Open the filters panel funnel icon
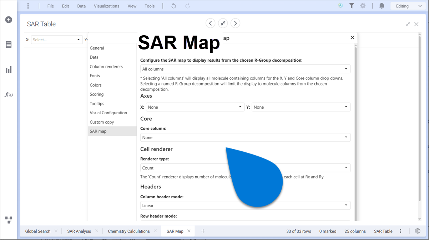This screenshot has height=240, width=429. (x=352, y=6)
